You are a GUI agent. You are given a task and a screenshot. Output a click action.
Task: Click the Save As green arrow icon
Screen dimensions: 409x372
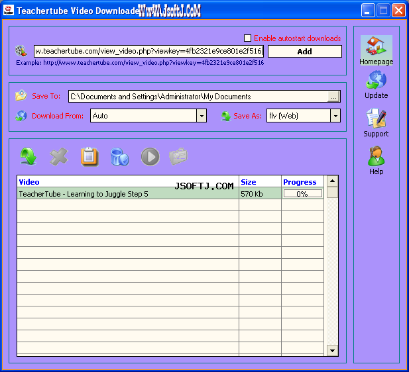[226, 116]
